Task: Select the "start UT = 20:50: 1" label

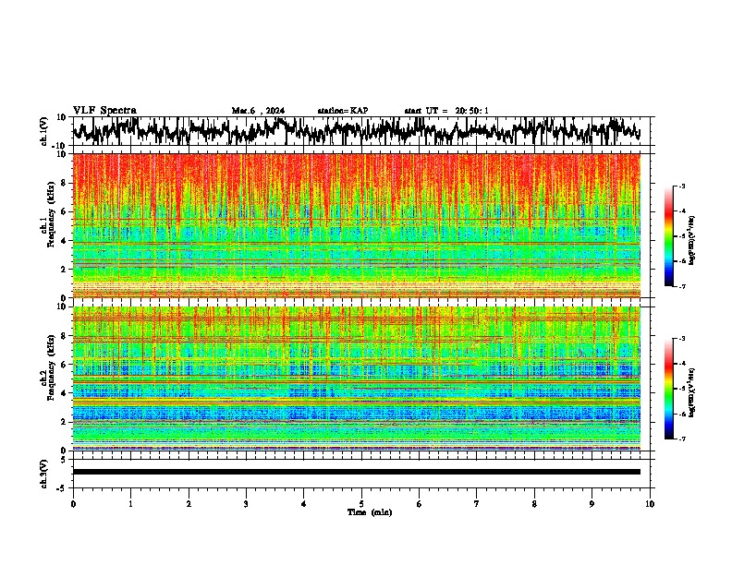Action: point(446,111)
